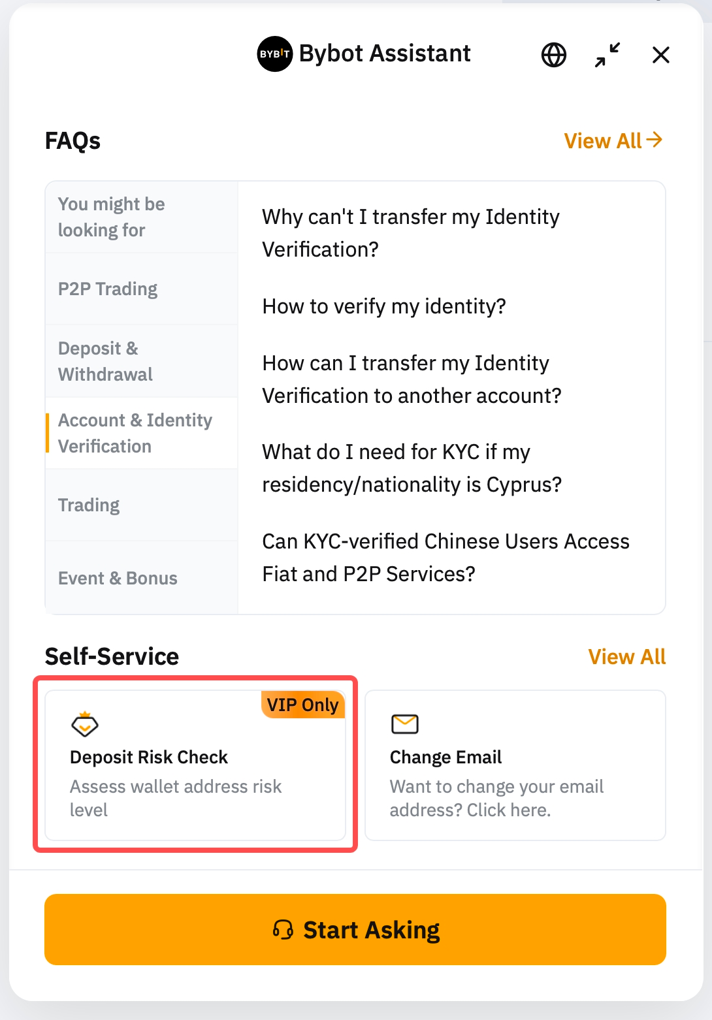Open 'How to verify my identity?' question
This screenshot has width=712, height=1020.
(384, 306)
